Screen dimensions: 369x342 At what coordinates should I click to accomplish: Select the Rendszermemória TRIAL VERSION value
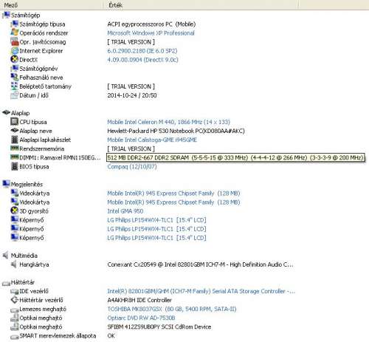tap(131, 148)
